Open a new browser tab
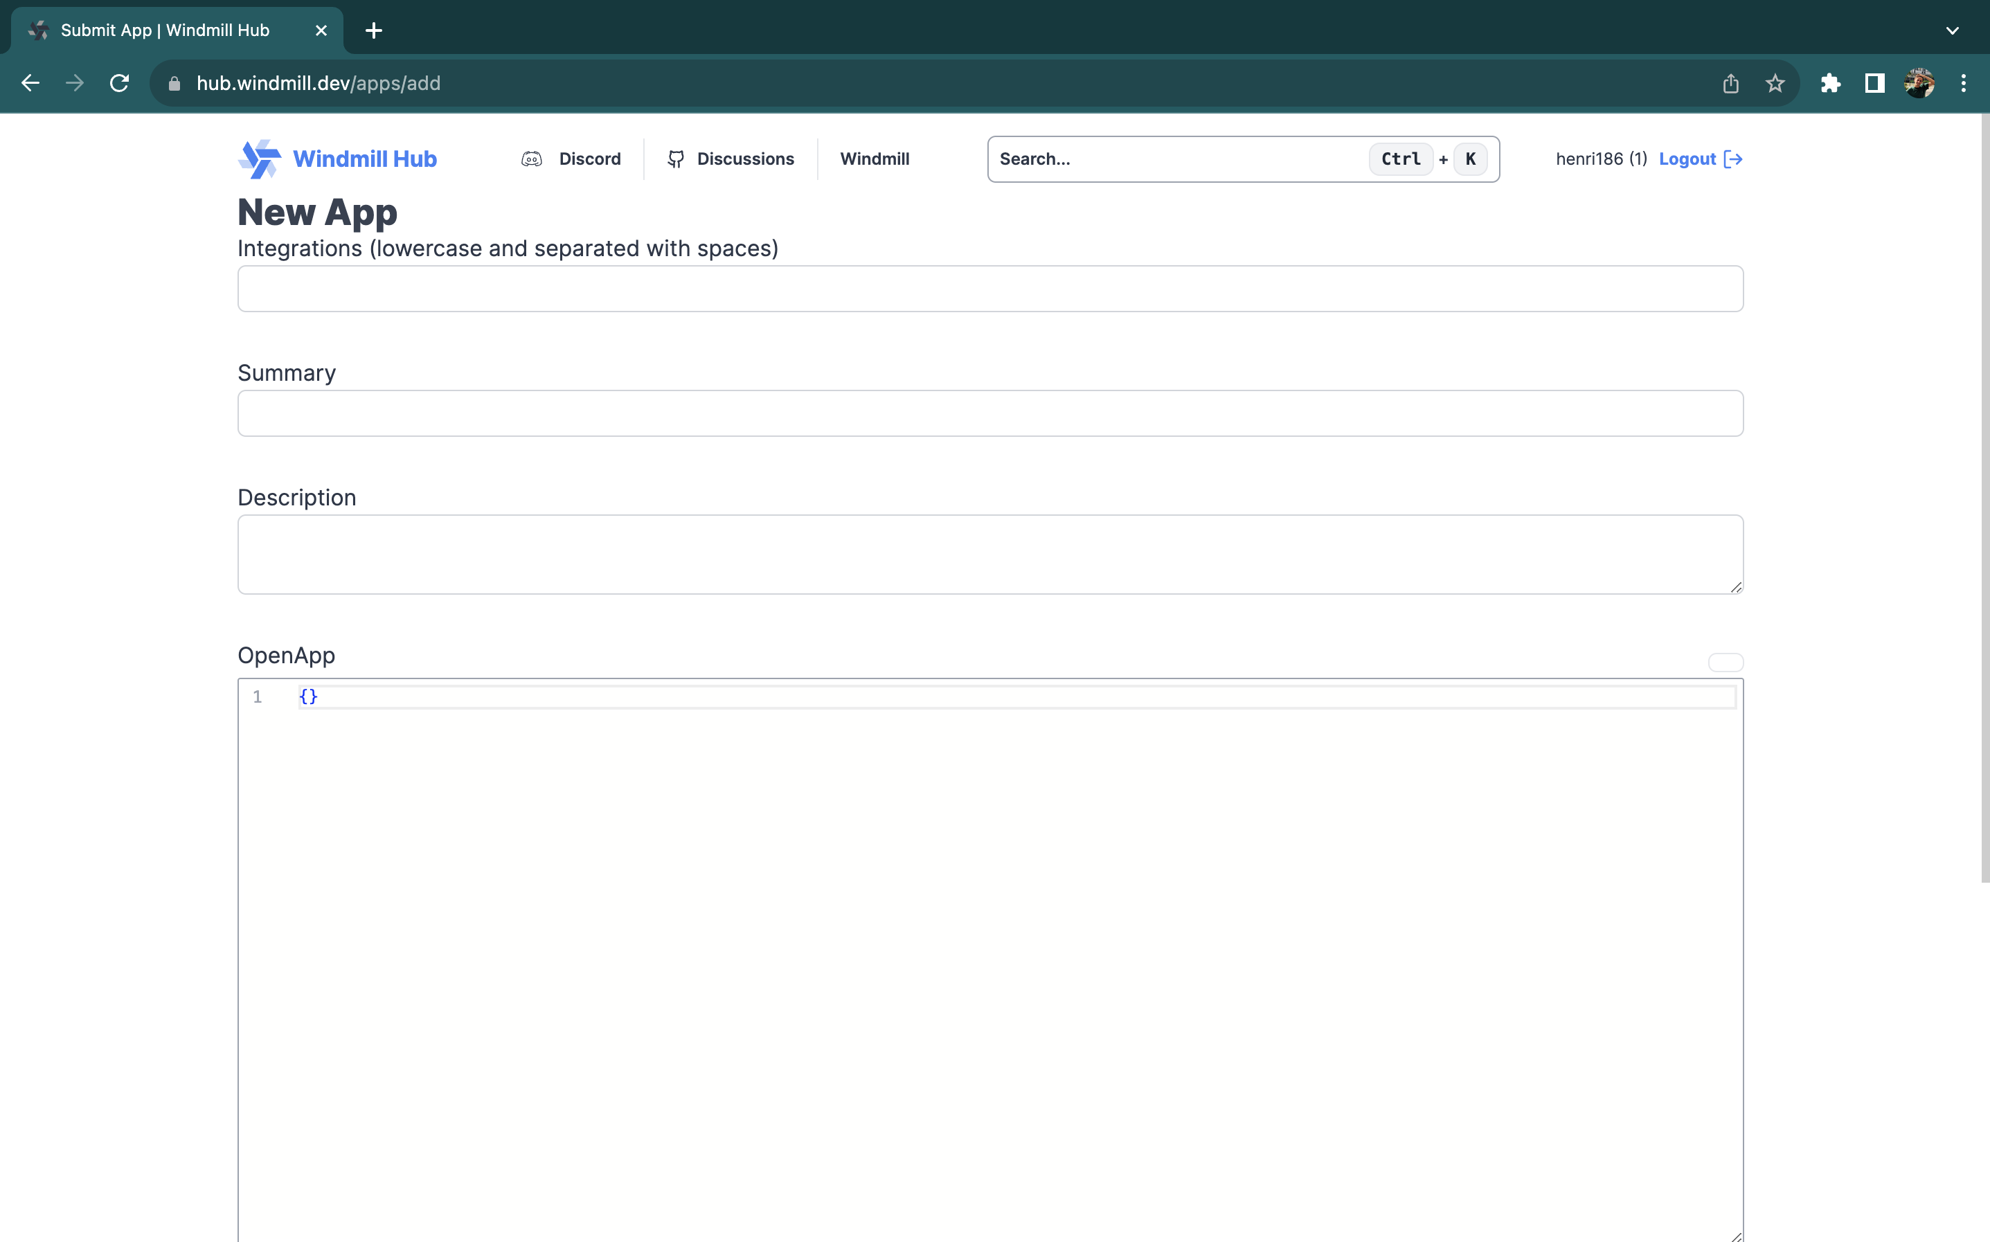 point(374,30)
